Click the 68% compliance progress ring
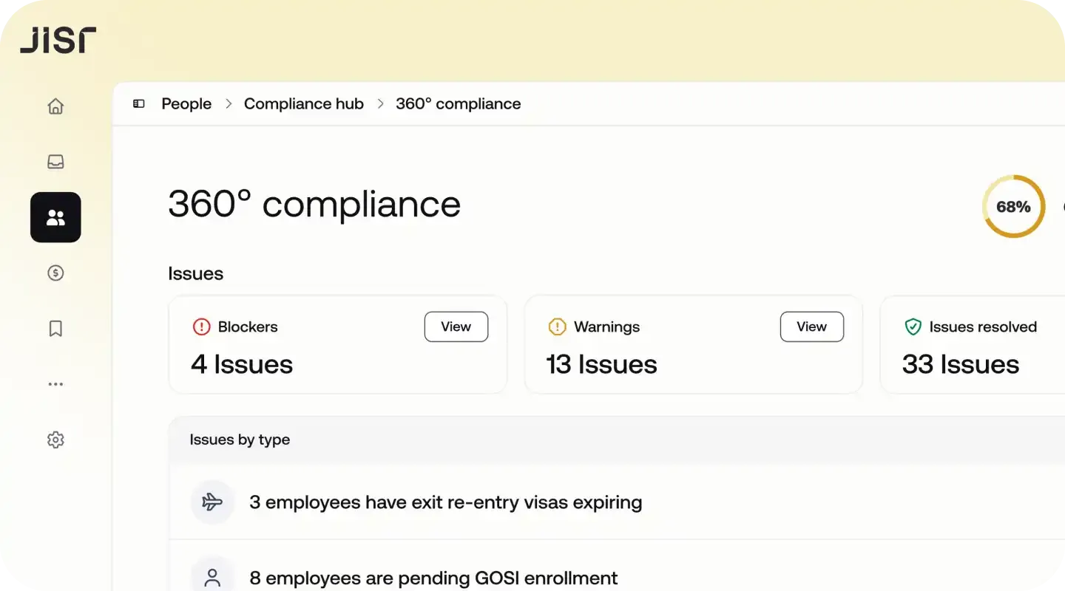The height and width of the screenshot is (591, 1065). pos(1013,207)
